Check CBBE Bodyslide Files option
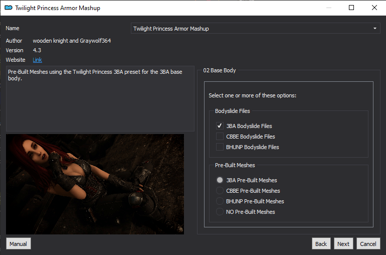Screen dimensions: 386x255 click(220, 137)
